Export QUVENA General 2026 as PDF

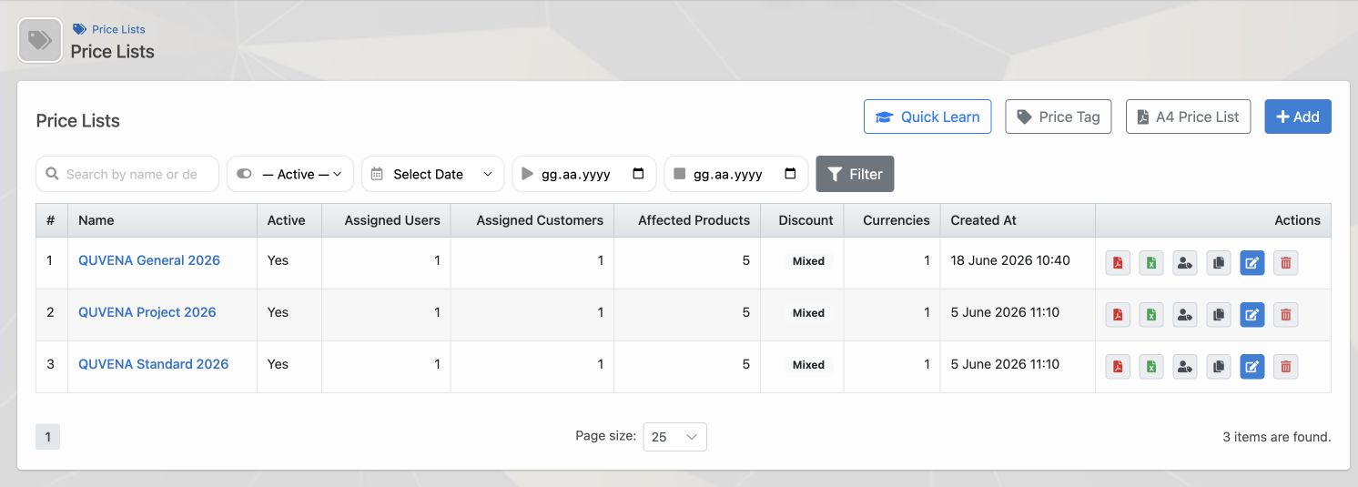click(x=1118, y=263)
